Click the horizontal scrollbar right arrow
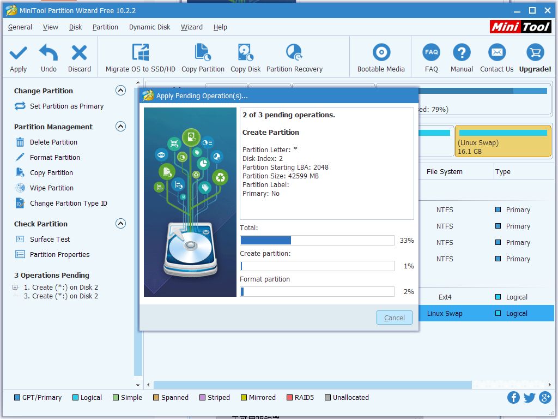The height and width of the screenshot is (419, 558). tap(550, 385)
